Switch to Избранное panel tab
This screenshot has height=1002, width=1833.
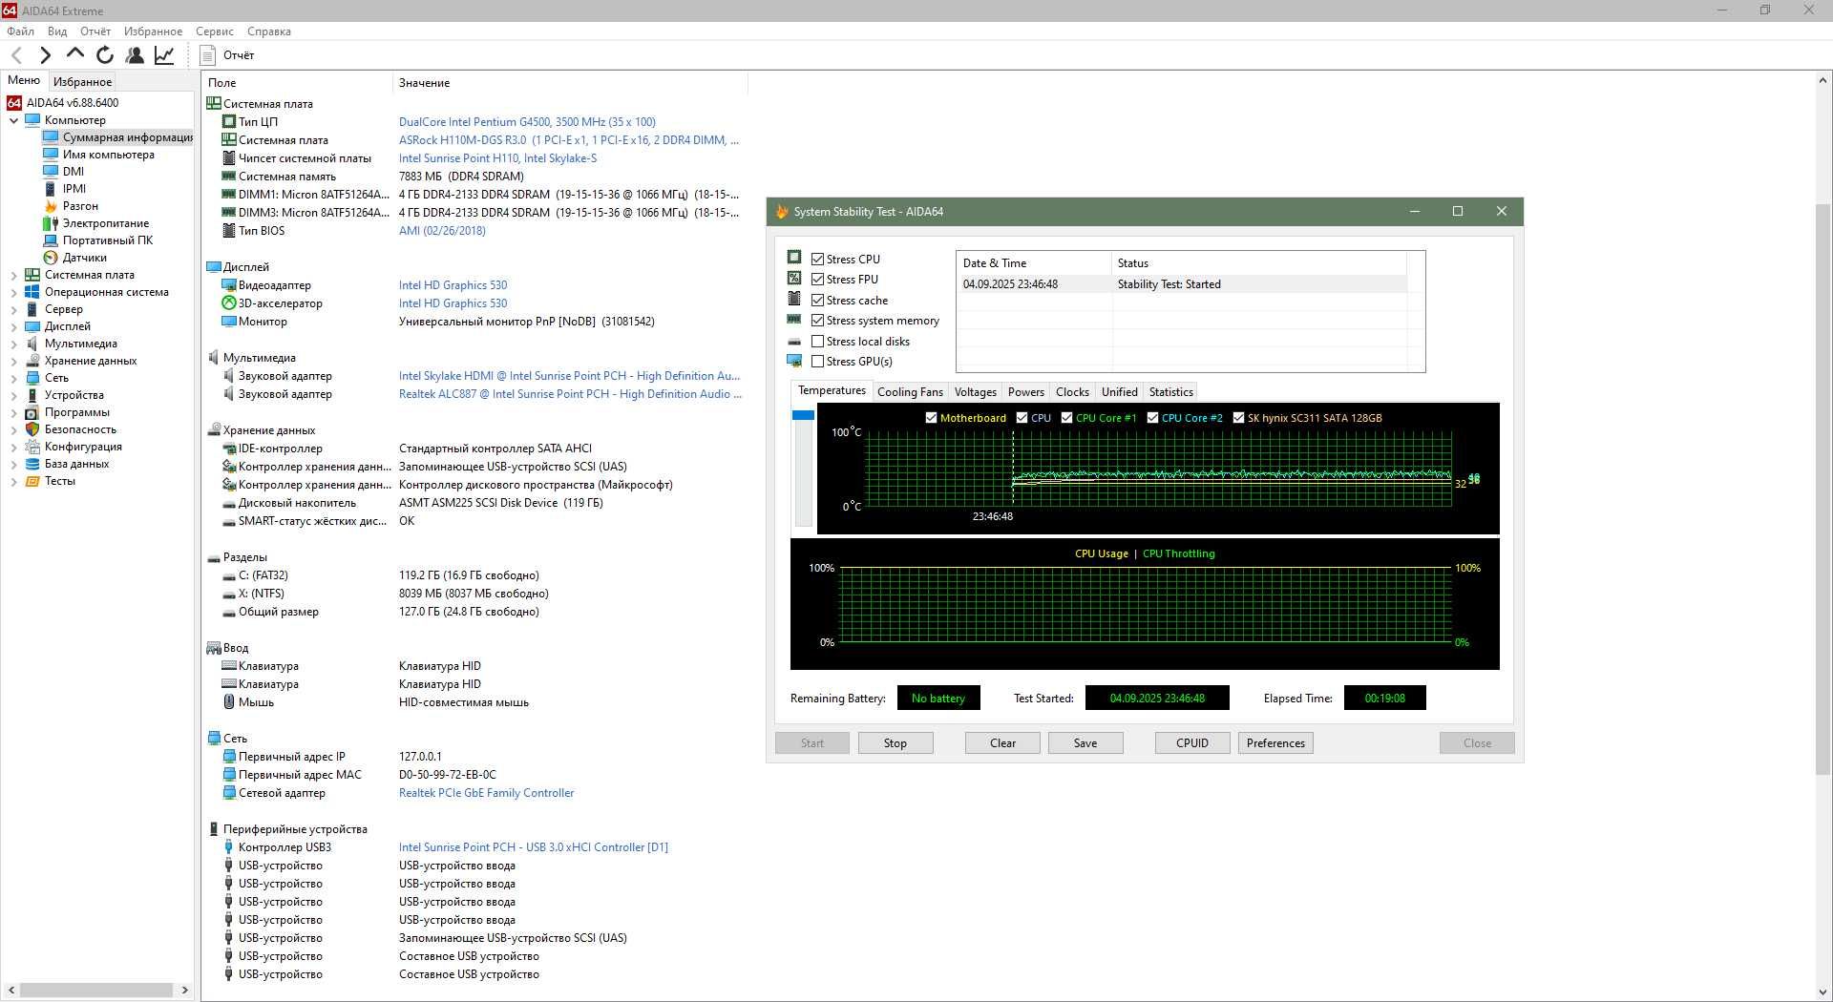pyautogui.click(x=82, y=82)
